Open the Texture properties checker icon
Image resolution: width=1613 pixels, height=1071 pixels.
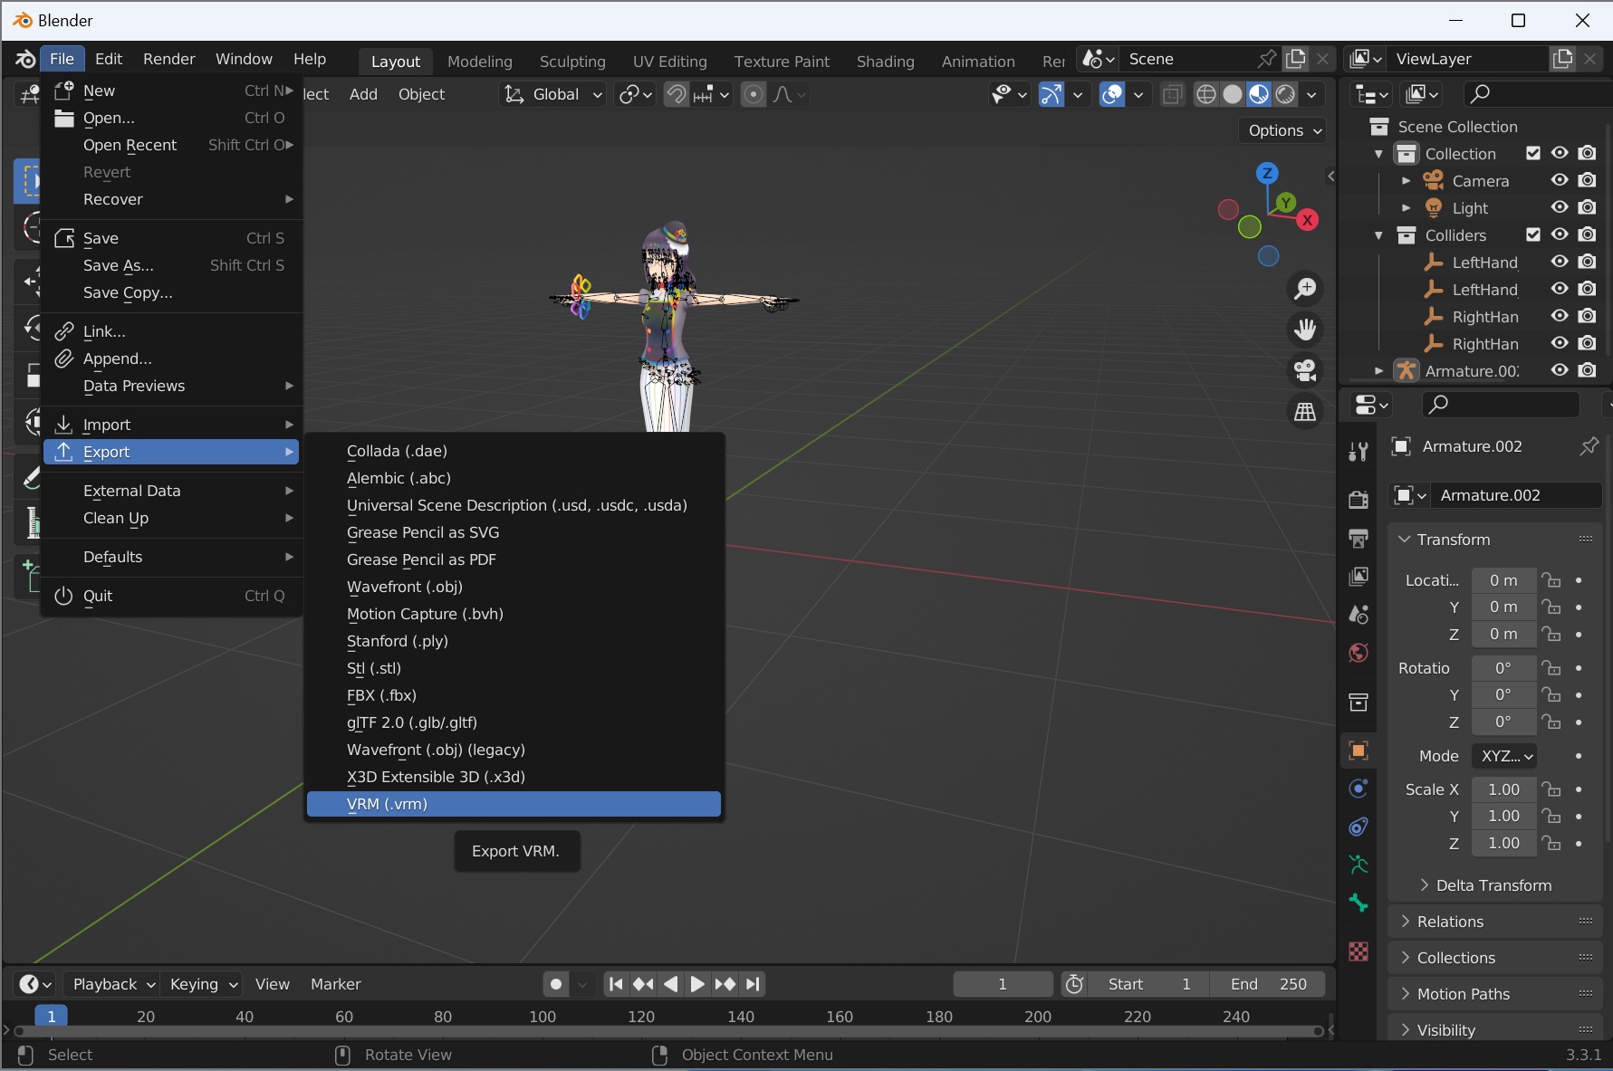pyautogui.click(x=1359, y=951)
